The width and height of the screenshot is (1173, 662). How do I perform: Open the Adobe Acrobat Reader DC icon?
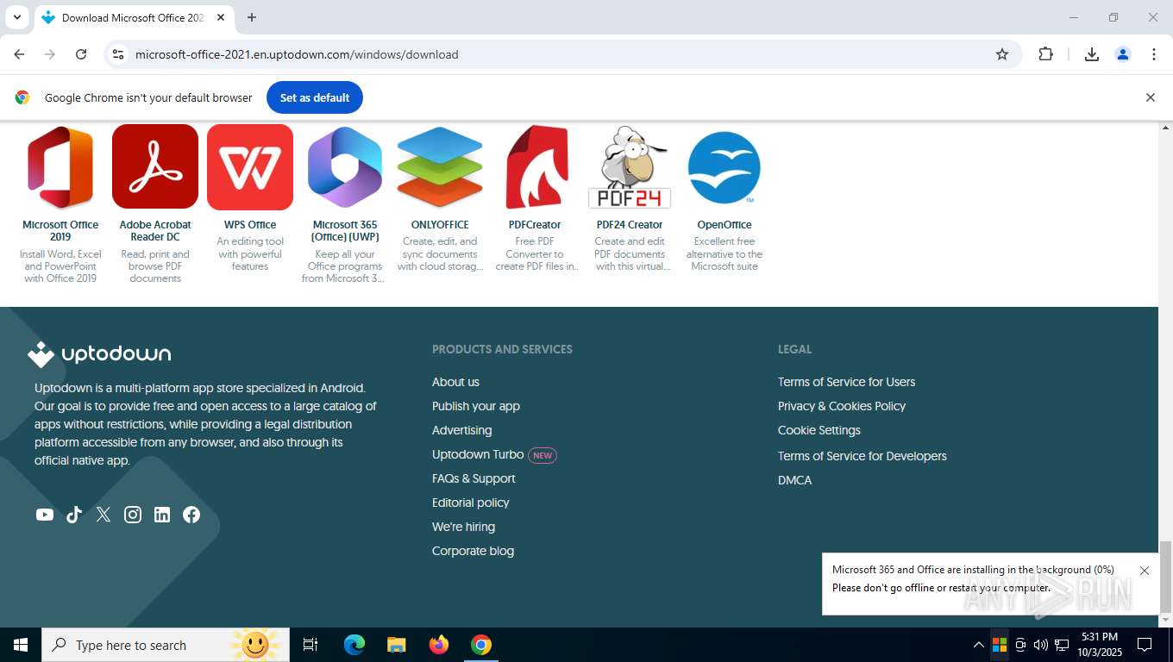click(155, 167)
